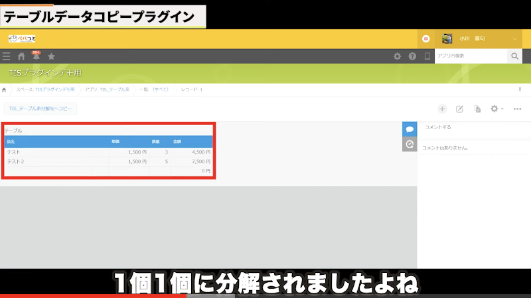Open the favorites star icon
This screenshot has height=298, width=531.
point(51,57)
